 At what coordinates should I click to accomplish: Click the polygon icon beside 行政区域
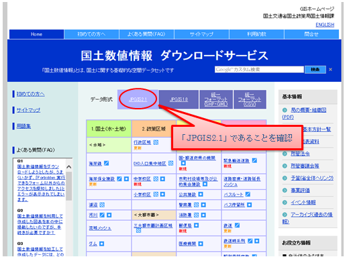click(156, 142)
